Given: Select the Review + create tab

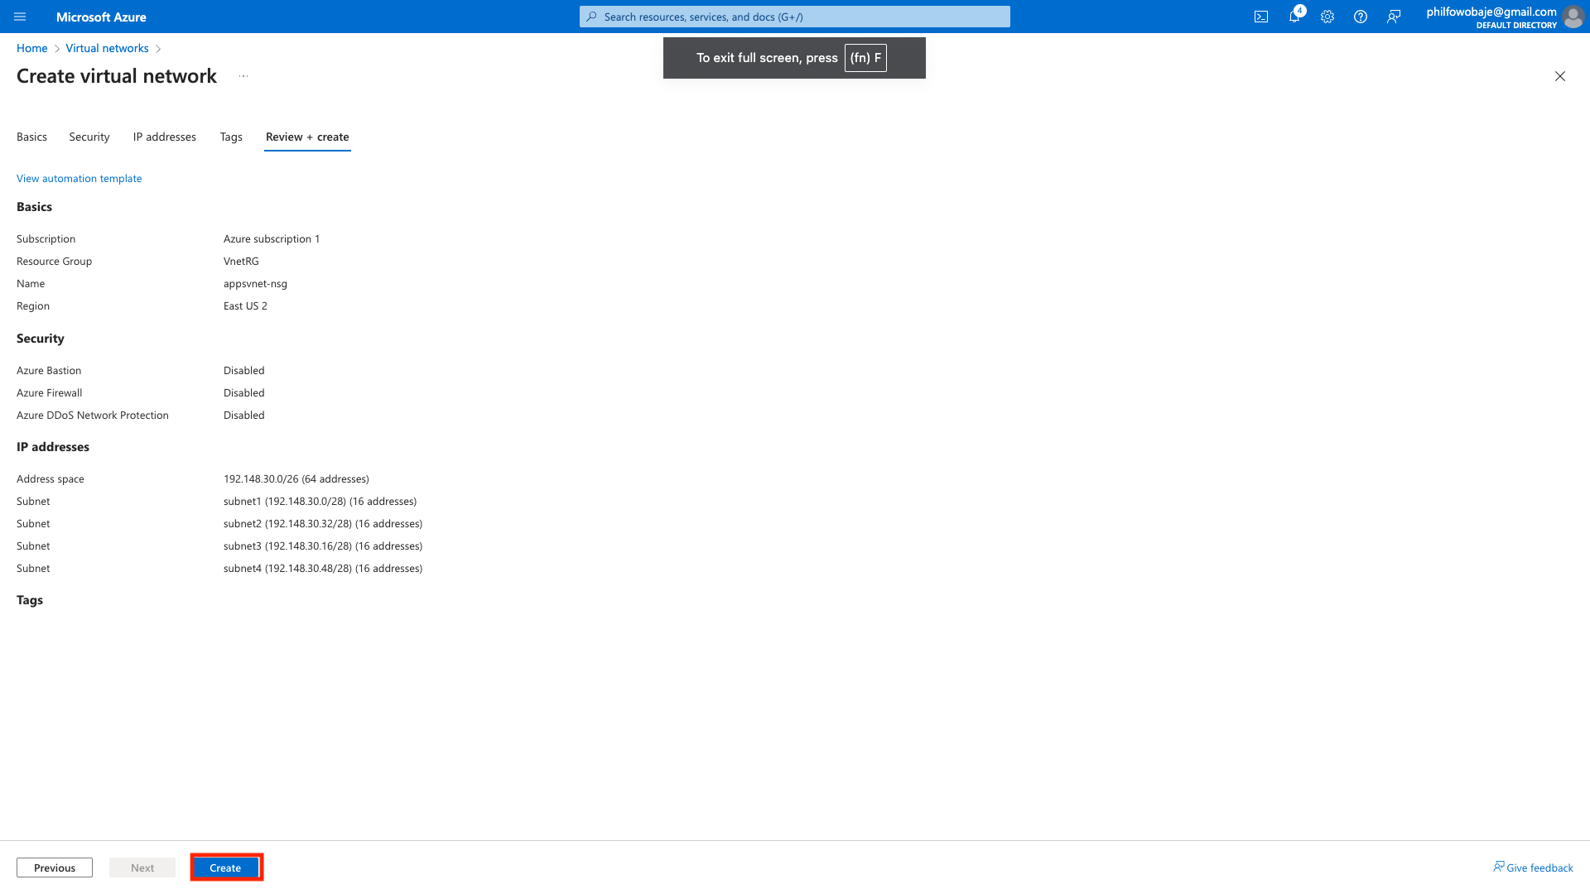Looking at the screenshot, I should pyautogui.click(x=307, y=137).
